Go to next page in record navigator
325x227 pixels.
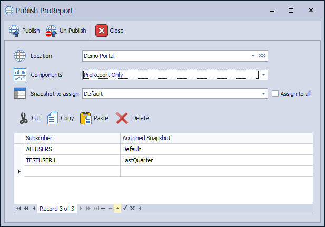(88, 209)
